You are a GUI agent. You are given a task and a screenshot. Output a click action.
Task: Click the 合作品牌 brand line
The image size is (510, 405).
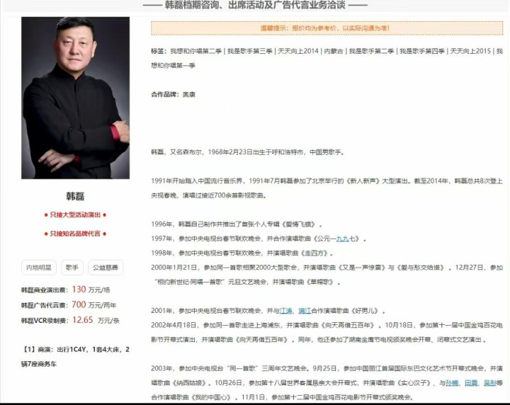pos(173,95)
